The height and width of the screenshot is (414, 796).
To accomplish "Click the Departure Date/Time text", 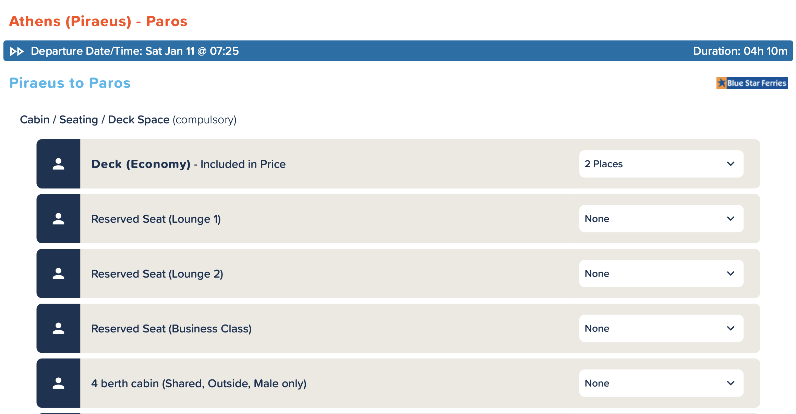I will coord(135,51).
